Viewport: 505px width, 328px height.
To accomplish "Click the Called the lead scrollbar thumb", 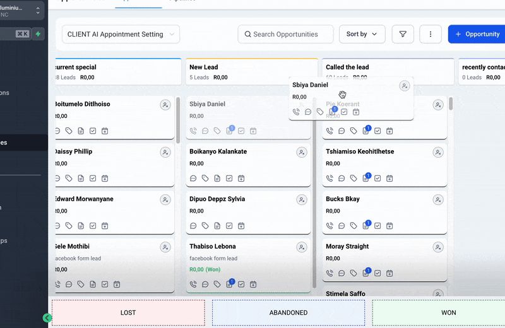I will tap(451, 103).
